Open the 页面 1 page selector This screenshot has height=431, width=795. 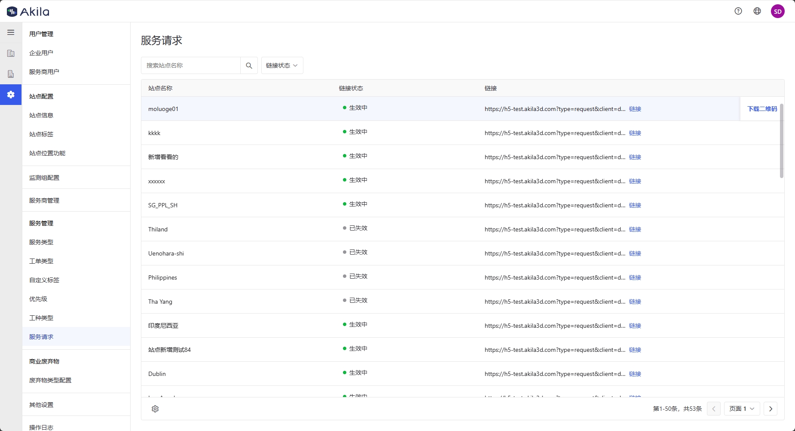point(742,409)
